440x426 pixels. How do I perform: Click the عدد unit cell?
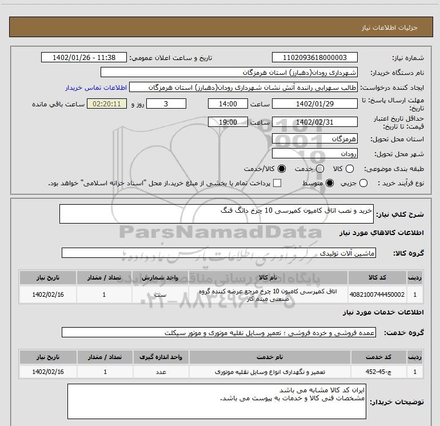[x=161, y=372]
